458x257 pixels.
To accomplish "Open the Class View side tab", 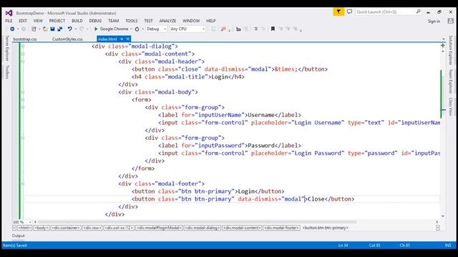I will click(451, 106).
